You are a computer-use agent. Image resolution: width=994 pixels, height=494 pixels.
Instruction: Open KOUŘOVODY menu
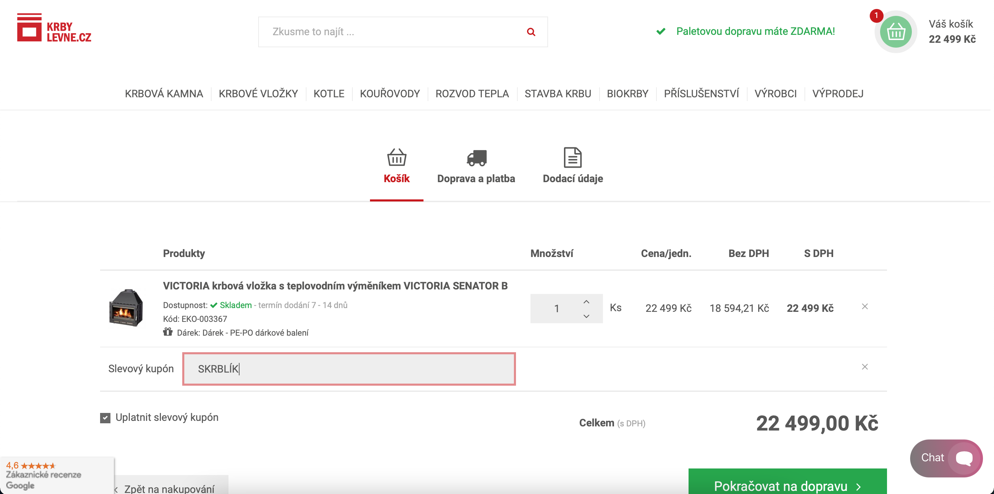pos(390,94)
